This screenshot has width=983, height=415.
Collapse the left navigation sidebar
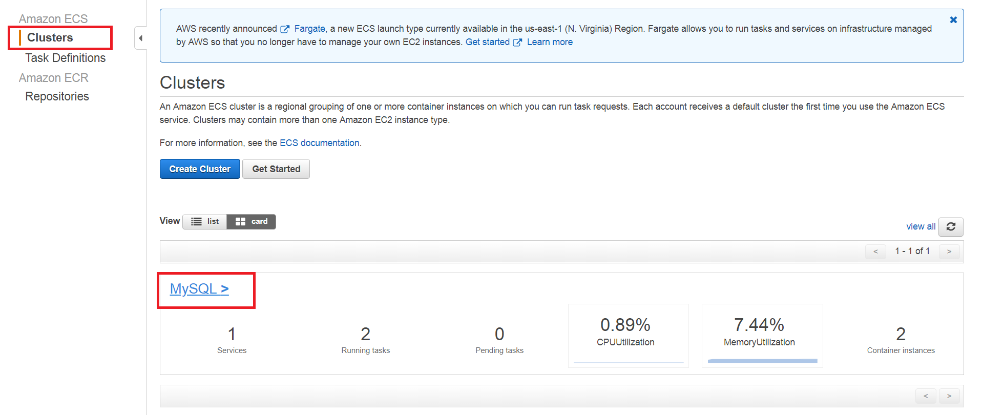click(x=140, y=38)
